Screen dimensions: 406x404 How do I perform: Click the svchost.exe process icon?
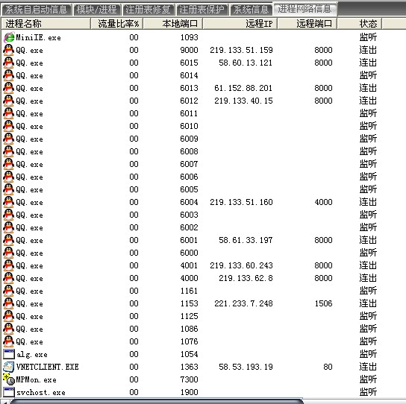(8, 392)
